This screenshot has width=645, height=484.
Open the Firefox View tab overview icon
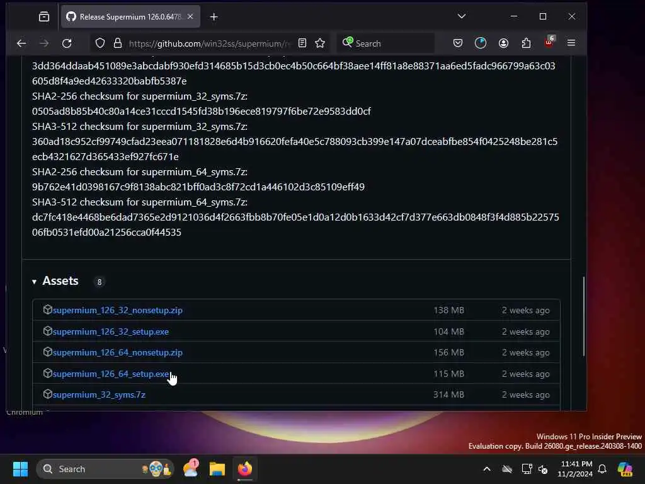(x=44, y=16)
